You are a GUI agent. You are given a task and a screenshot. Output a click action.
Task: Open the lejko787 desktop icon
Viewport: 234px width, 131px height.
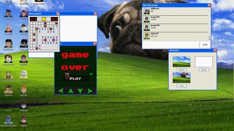tap(23, 91)
